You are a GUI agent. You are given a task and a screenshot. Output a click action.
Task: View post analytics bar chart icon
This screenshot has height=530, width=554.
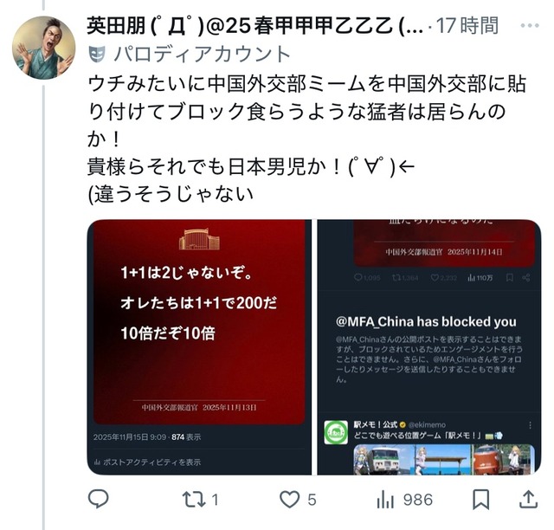(384, 500)
